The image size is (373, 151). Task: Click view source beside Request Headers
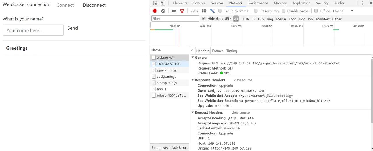[x=240, y=113]
